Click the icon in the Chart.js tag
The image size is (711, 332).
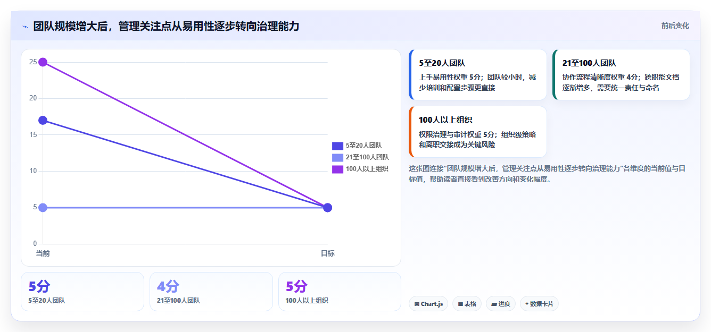pyautogui.click(x=417, y=304)
